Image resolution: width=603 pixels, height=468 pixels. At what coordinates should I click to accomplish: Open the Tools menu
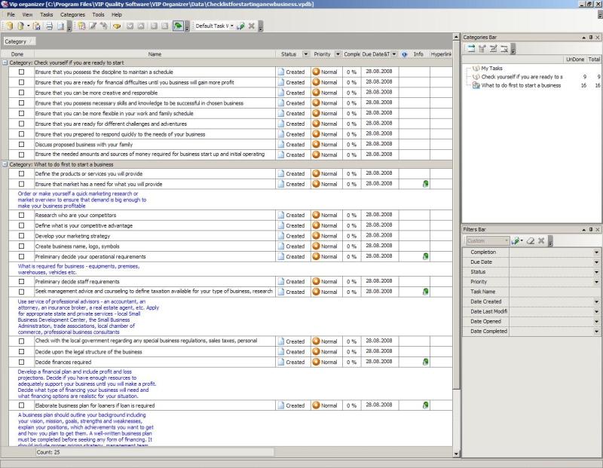pyautogui.click(x=98, y=14)
